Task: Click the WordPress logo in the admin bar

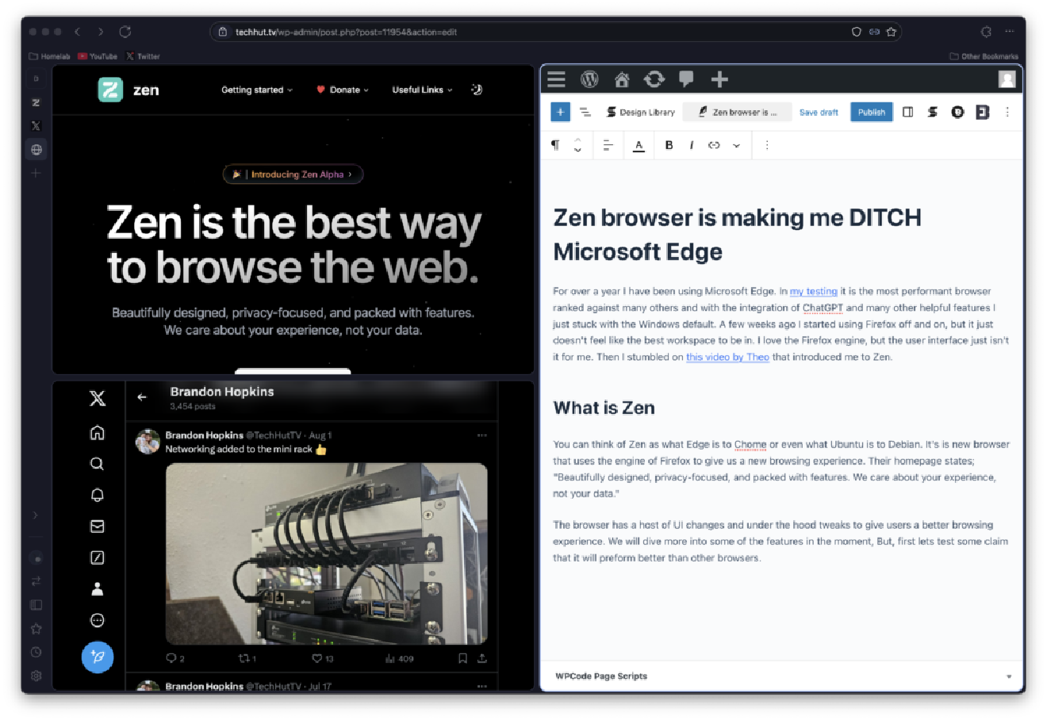Action: coord(589,79)
